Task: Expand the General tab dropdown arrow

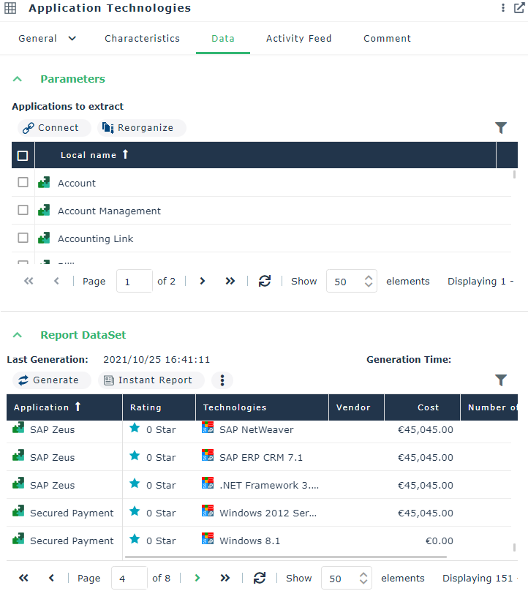Action: (72, 39)
